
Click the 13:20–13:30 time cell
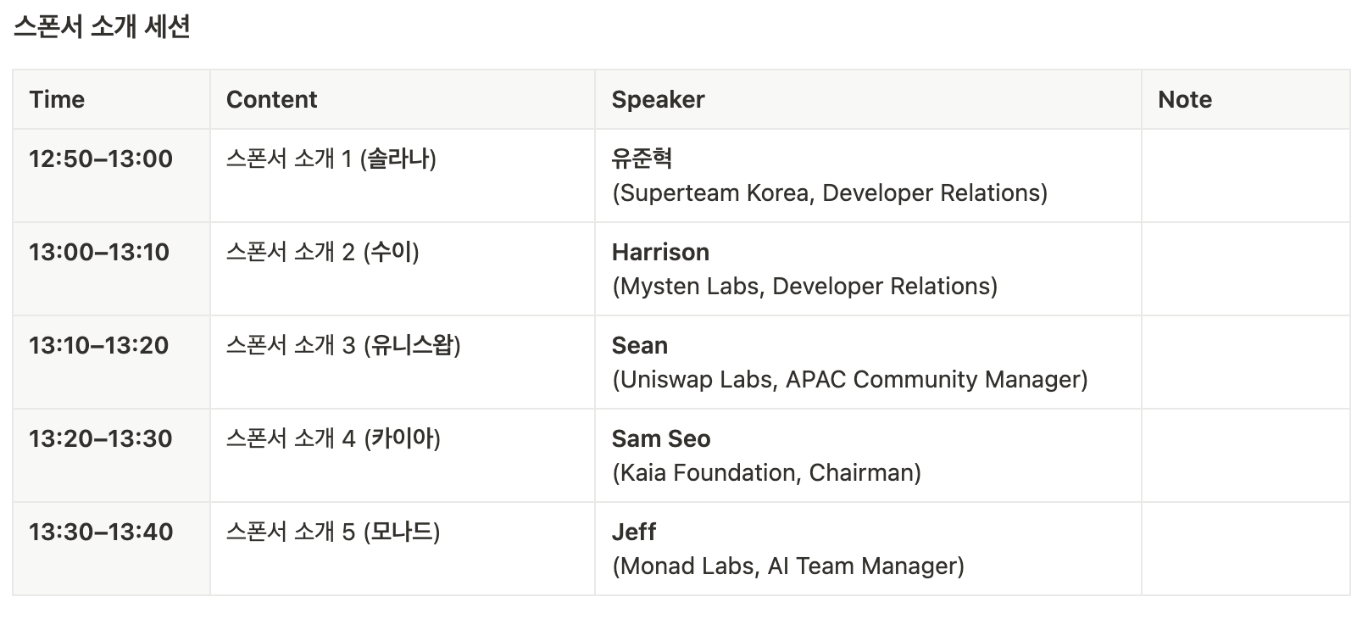click(x=111, y=455)
